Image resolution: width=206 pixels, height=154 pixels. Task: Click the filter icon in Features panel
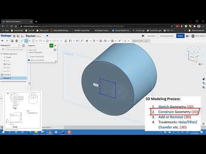[x=3, y=50]
